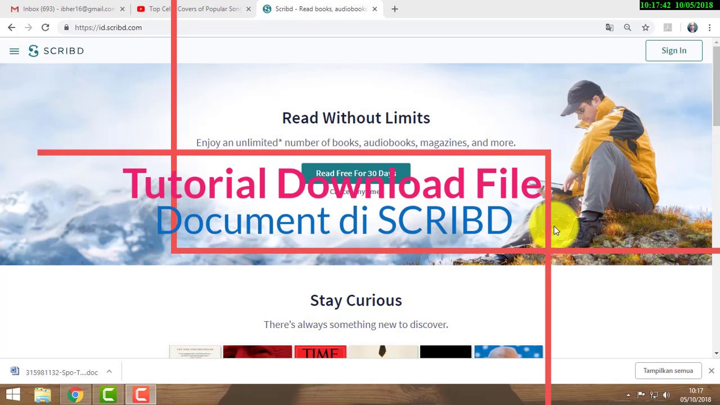Click the Stay Curious heading
Viewport: 720px width, 405px height.
356,300
